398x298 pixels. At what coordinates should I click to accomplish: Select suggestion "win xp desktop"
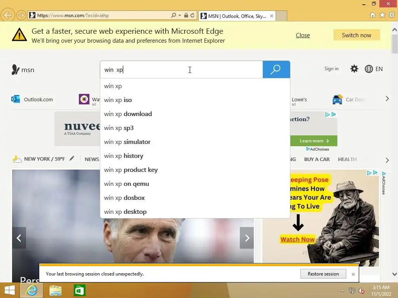pos(195,211)
